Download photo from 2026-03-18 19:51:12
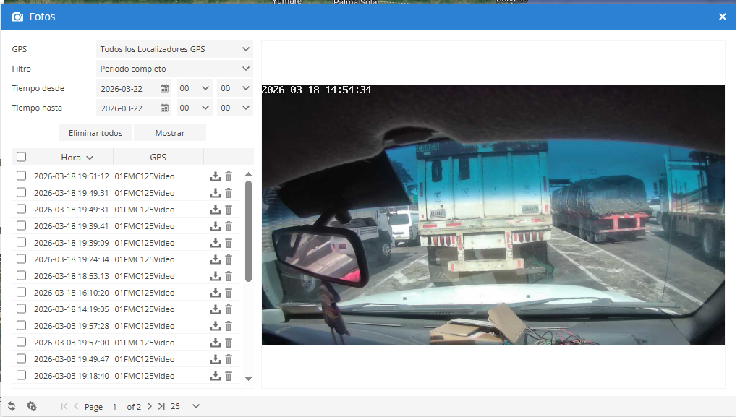Image resolution: width=740 pixels, height=417 pixels. (x=216, y=176)
